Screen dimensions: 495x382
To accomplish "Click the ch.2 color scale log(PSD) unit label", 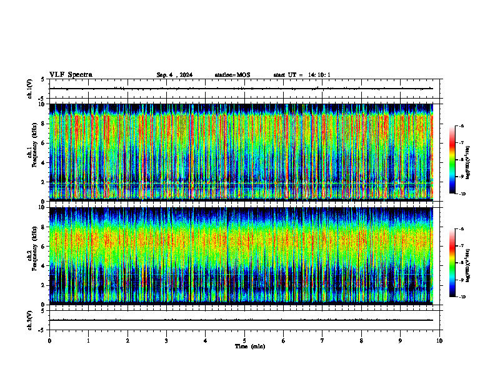I will click(468, 265).
